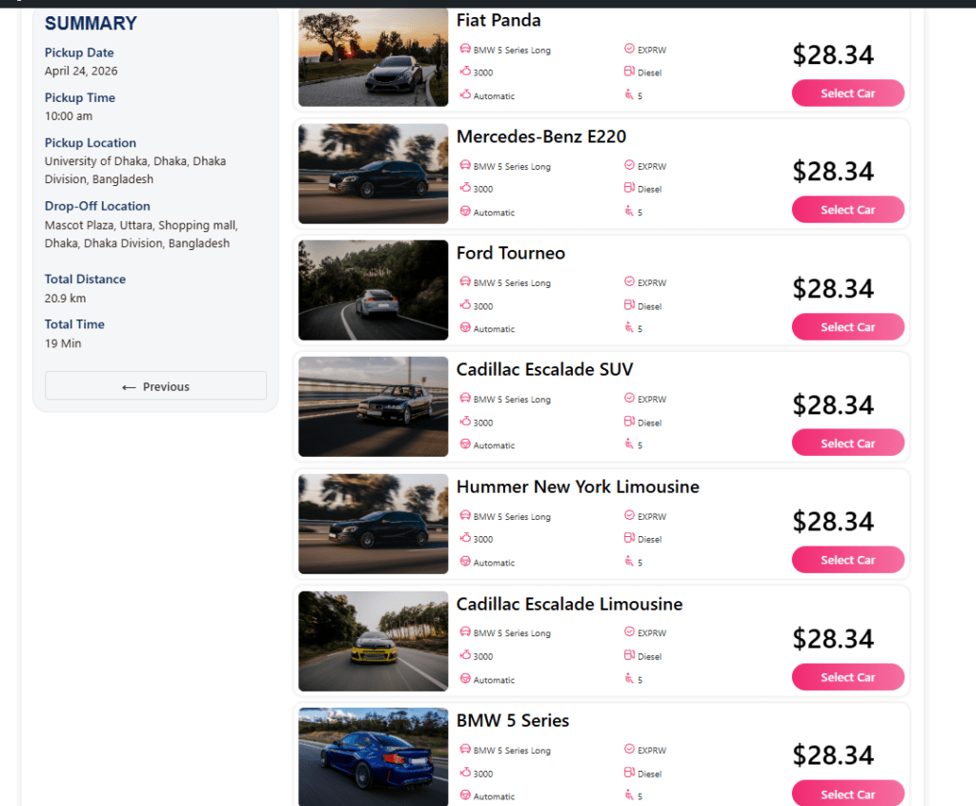Click the Diesel icon on Cadillac Escalade Limousine card
This screenshot has width=976, height=806.
[629, 654]
